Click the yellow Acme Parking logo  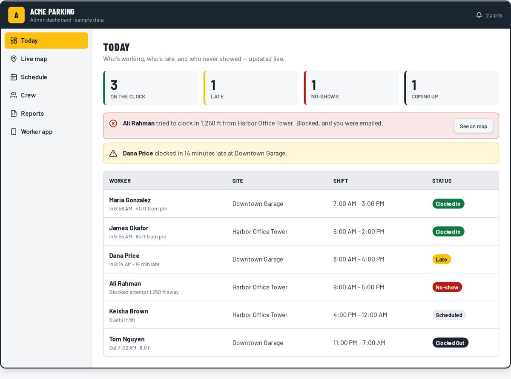tap(16, 15)
